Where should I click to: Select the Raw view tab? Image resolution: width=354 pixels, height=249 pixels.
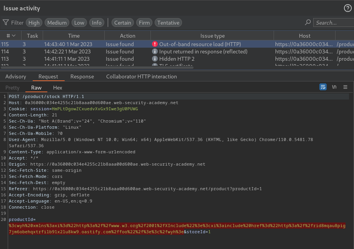(36, 88)
